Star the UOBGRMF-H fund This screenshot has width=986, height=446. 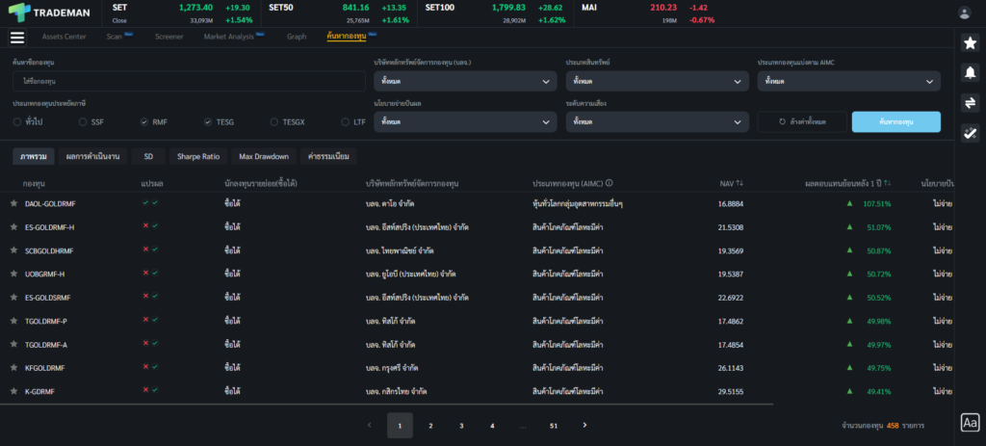(13, 274)
